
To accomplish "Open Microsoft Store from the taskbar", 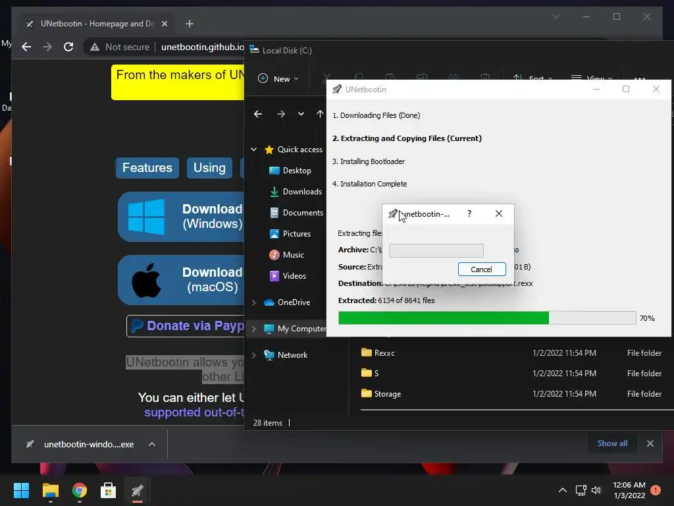I will pos(109,490).
